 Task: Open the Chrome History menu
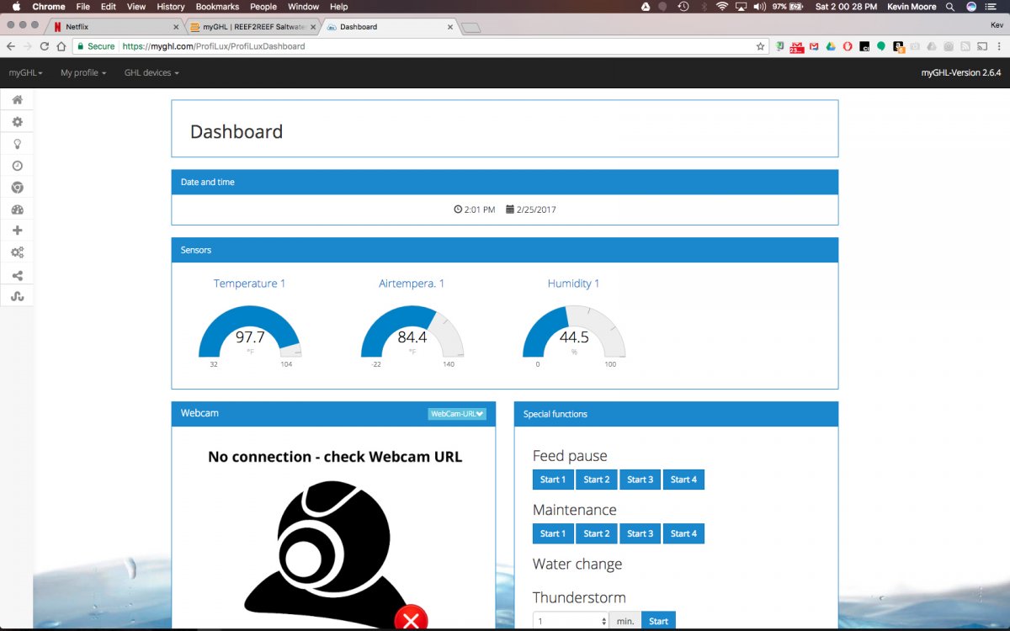click(171, 7)
